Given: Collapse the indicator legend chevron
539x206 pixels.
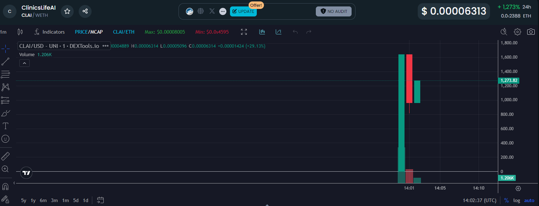Looking at the screenshot, I should click(25, 63).
